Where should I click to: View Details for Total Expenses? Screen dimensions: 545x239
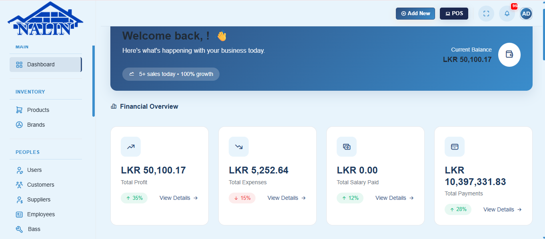287,198
